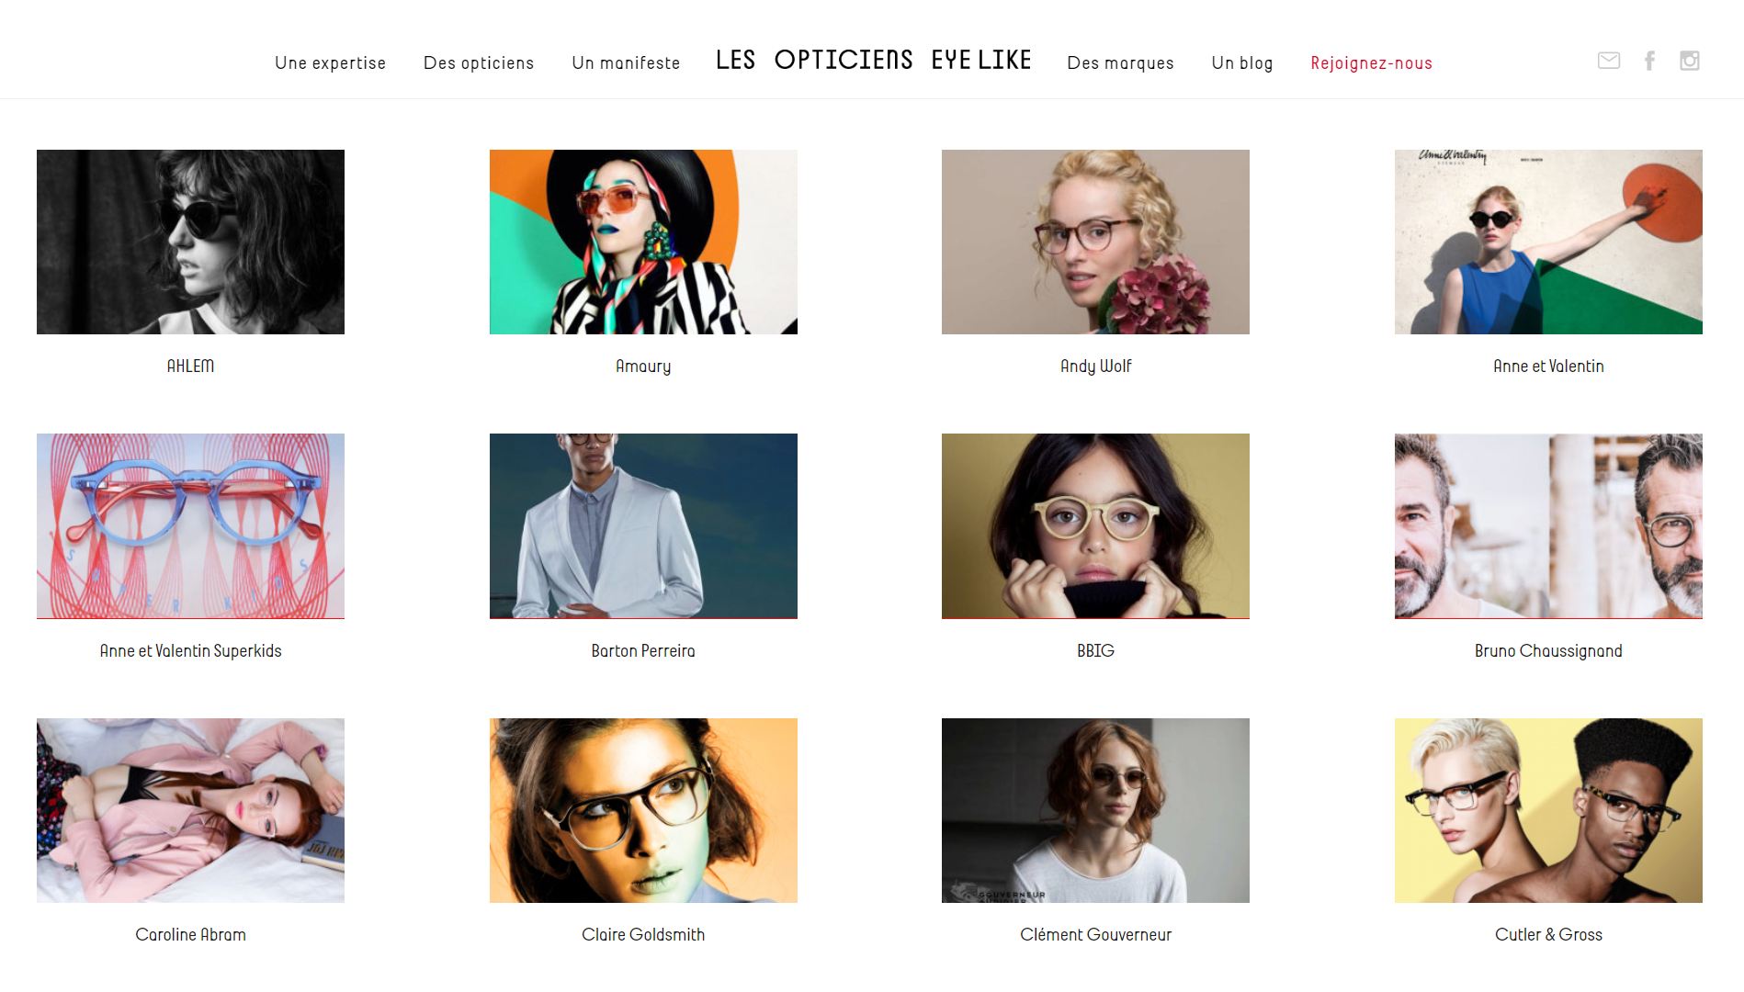
Task: Open the Facebook icon link
Action: pos(1650,61)
